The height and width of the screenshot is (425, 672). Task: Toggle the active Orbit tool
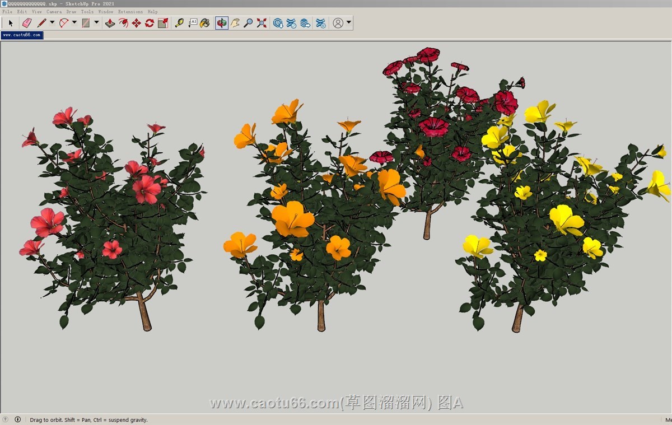[222, 23]
